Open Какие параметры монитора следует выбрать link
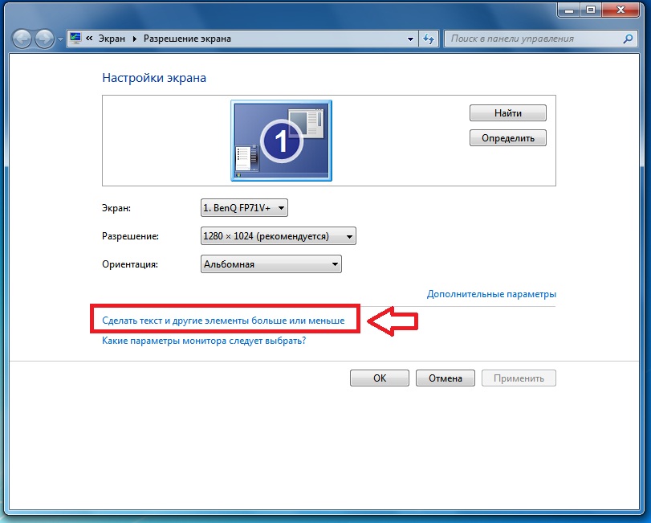 (204, 341)
